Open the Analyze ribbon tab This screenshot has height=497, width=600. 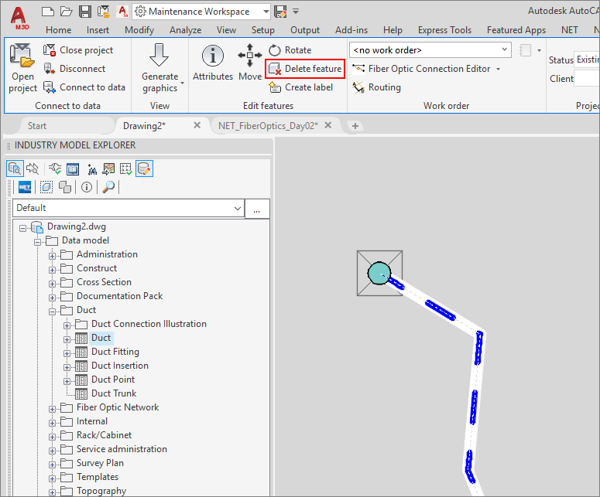[186, 30]
